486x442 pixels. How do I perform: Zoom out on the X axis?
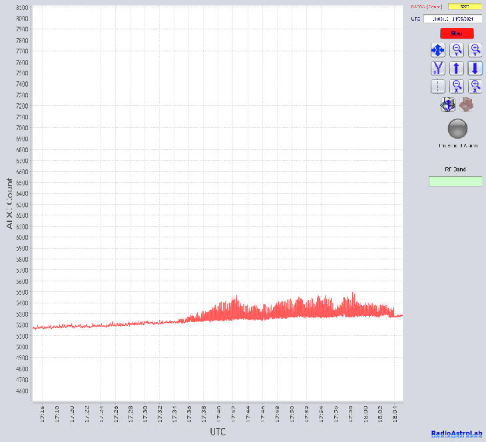457,86
